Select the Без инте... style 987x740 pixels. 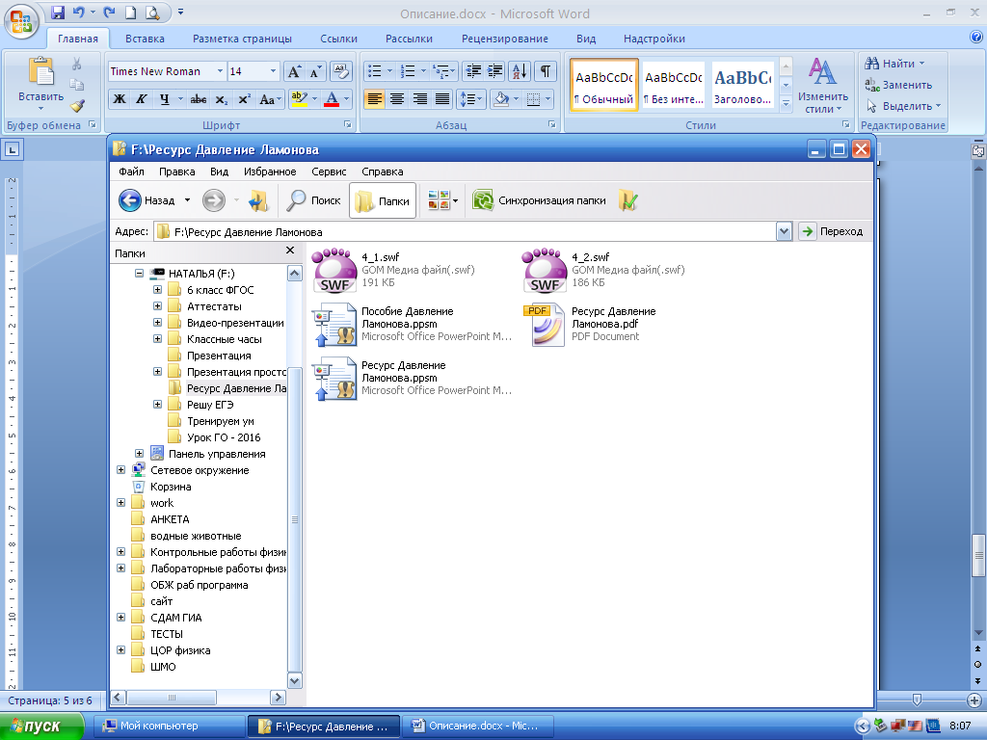(673, 85)
